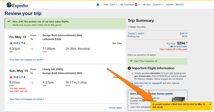The width and height of the screenshot is (214, 112).
Task: Click the Expedia logo
Action: pyautogui.click(x=17, y=5)
